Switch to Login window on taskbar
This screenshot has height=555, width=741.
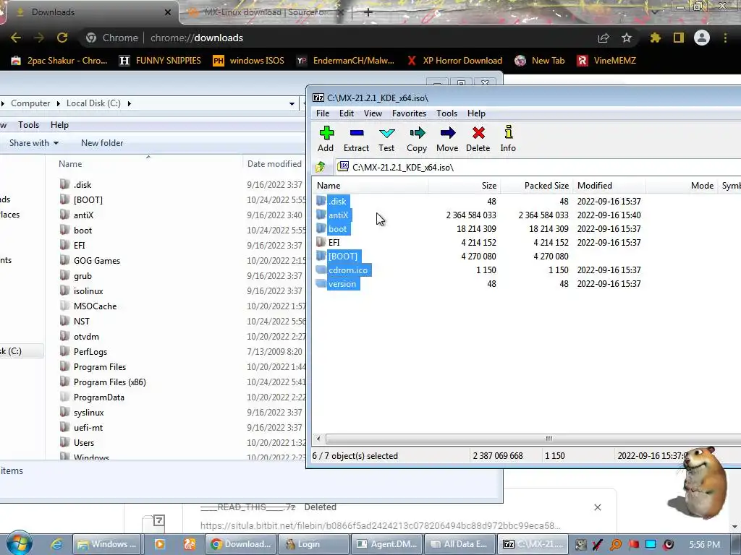(314, 544)
